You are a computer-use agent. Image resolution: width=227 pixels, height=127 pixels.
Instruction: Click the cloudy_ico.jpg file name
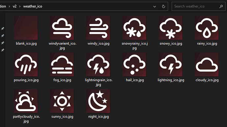click(207, 80)
